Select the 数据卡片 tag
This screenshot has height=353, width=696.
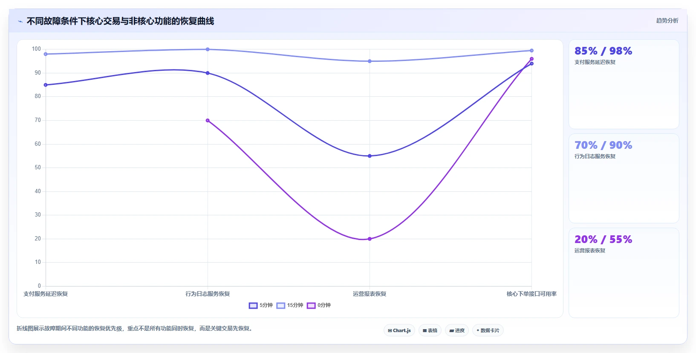coord(488,330)
